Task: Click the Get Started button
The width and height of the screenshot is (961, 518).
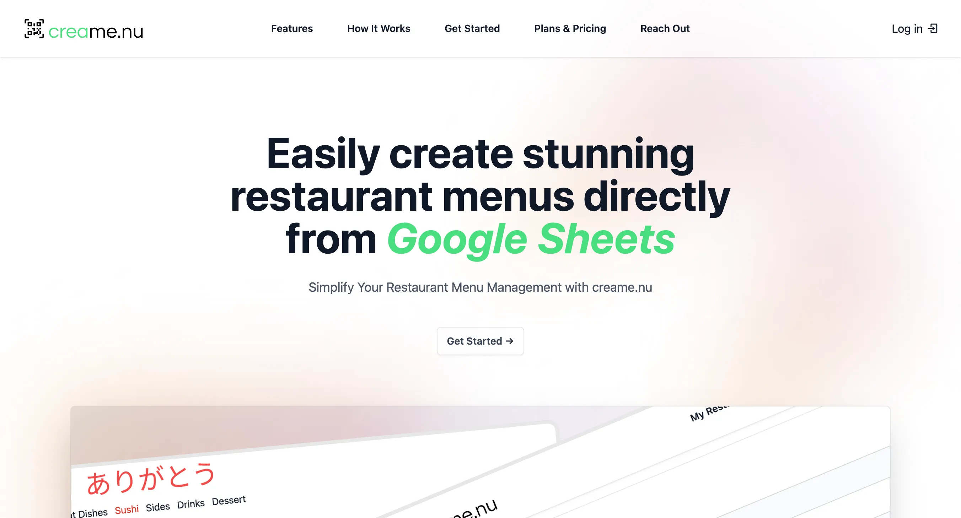Action: point(480,341)
